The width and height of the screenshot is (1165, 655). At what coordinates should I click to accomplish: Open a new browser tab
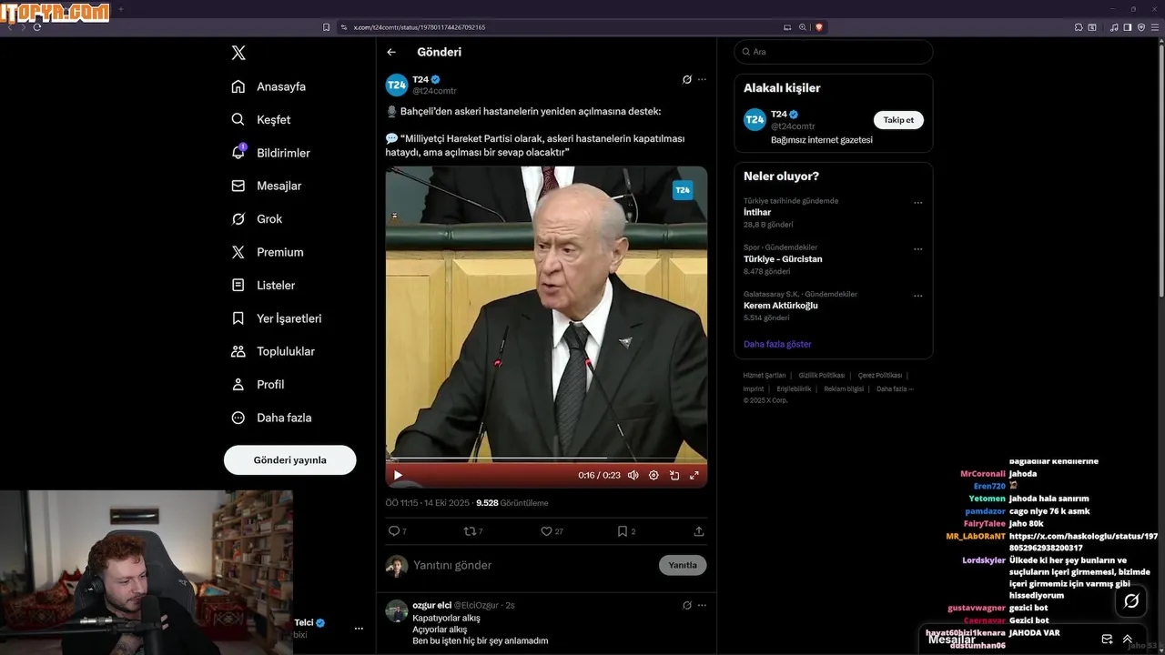121,9
